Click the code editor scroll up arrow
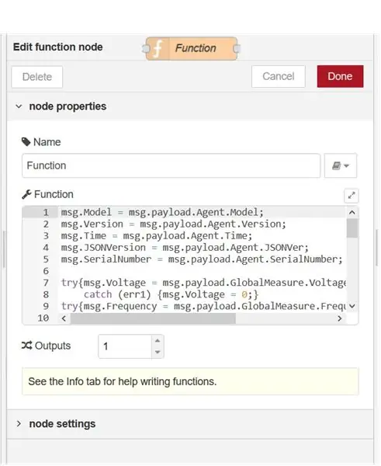This screenshot has width=381, height=466. tap(352, 212)
